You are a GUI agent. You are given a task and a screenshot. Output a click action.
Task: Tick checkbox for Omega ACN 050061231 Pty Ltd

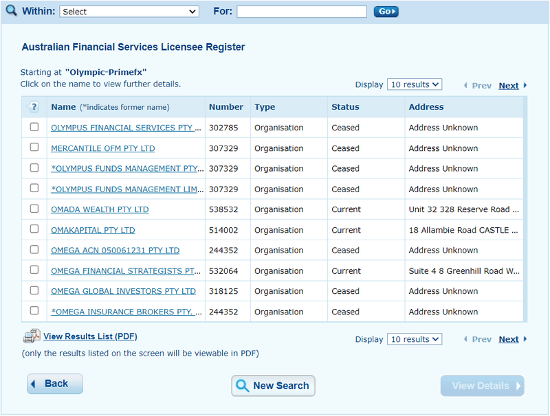click(34, 250)
